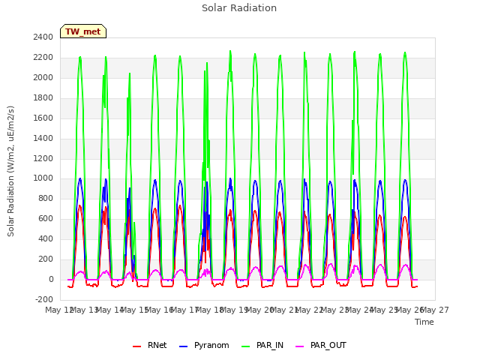Click the 400 y-axis tick label
480x360 pixels.
click(x=46, y=238)
